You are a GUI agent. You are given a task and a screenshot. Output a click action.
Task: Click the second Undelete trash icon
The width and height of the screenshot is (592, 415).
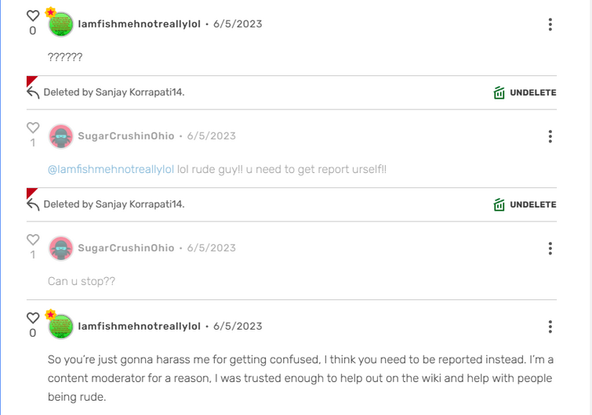pyautogui.click(x=499, y=204)
